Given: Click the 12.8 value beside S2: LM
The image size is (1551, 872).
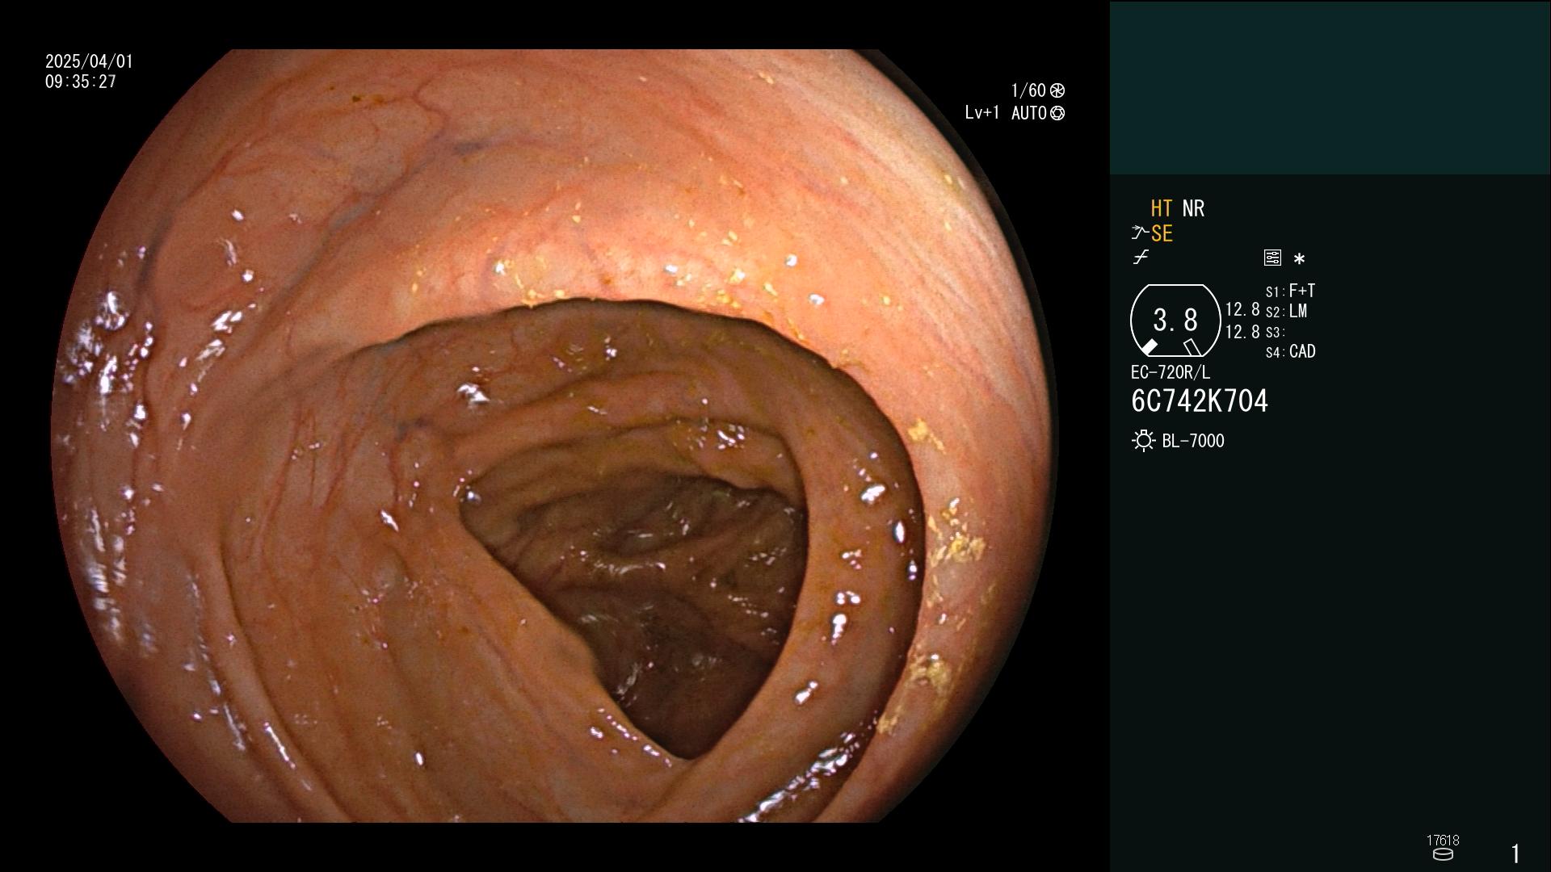Looking at the screenshot, I should pyautogui.click(x=1242, y=310).
